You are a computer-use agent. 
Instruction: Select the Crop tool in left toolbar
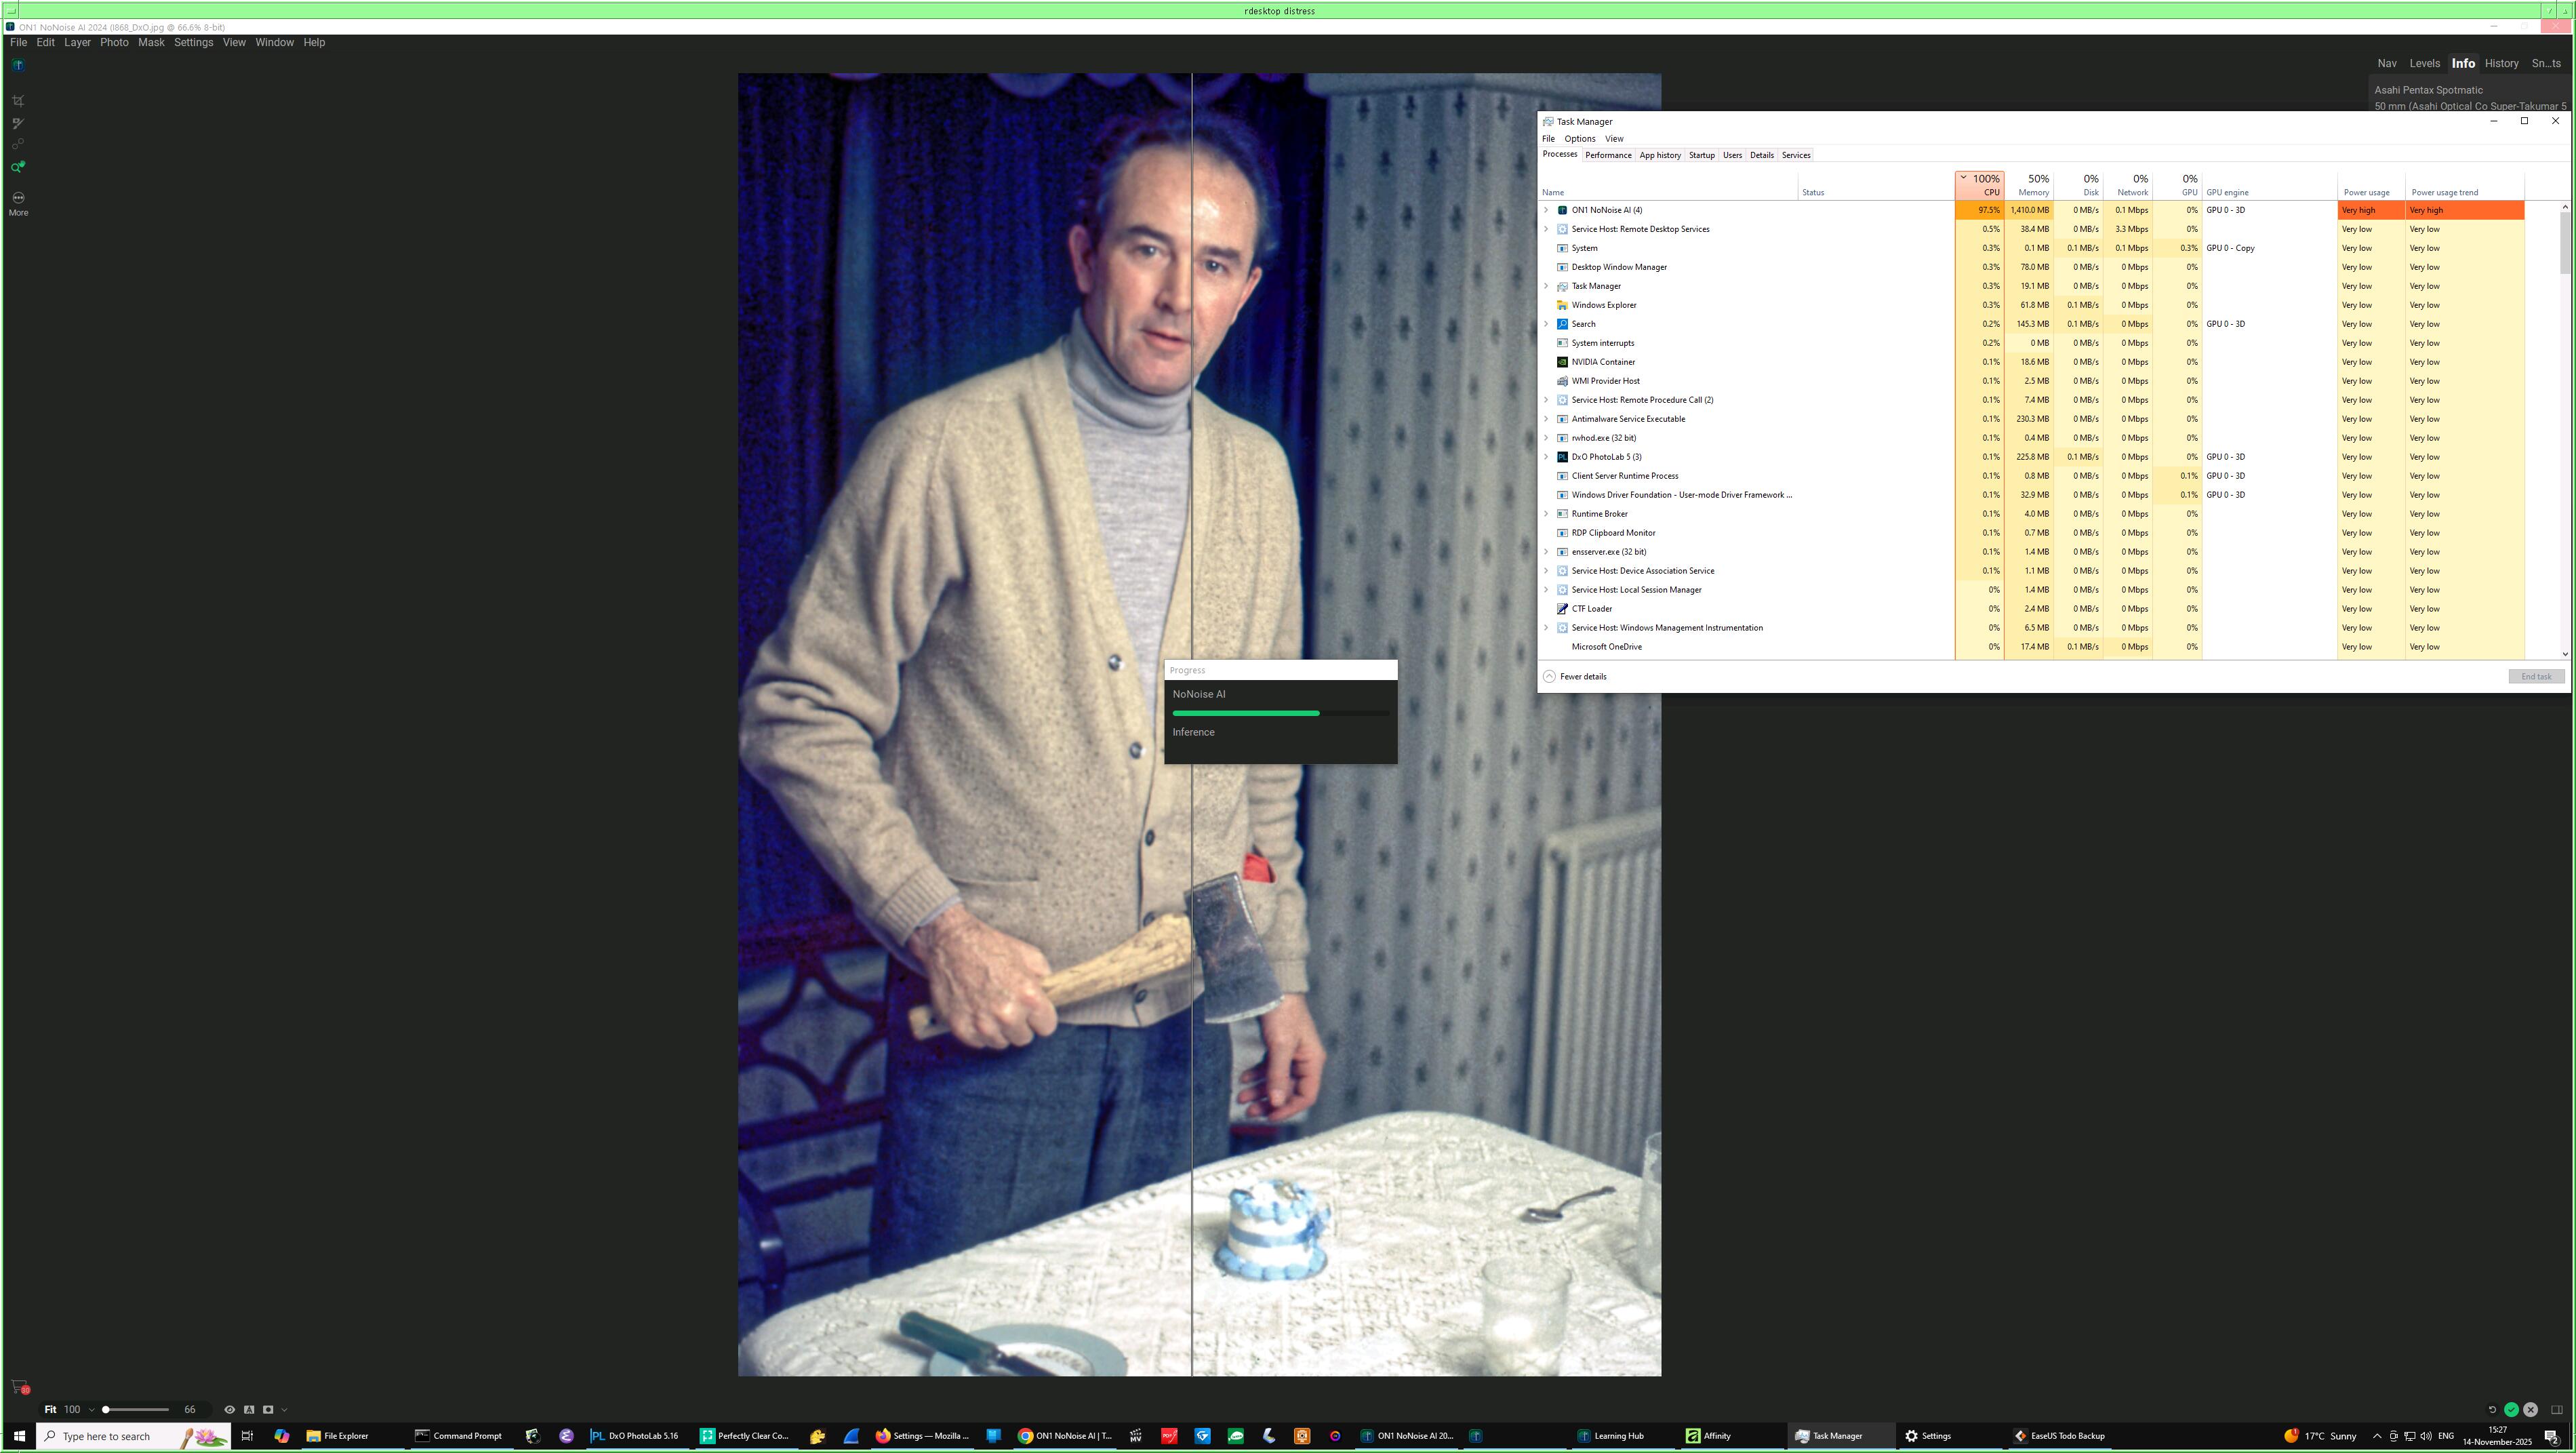18,101
